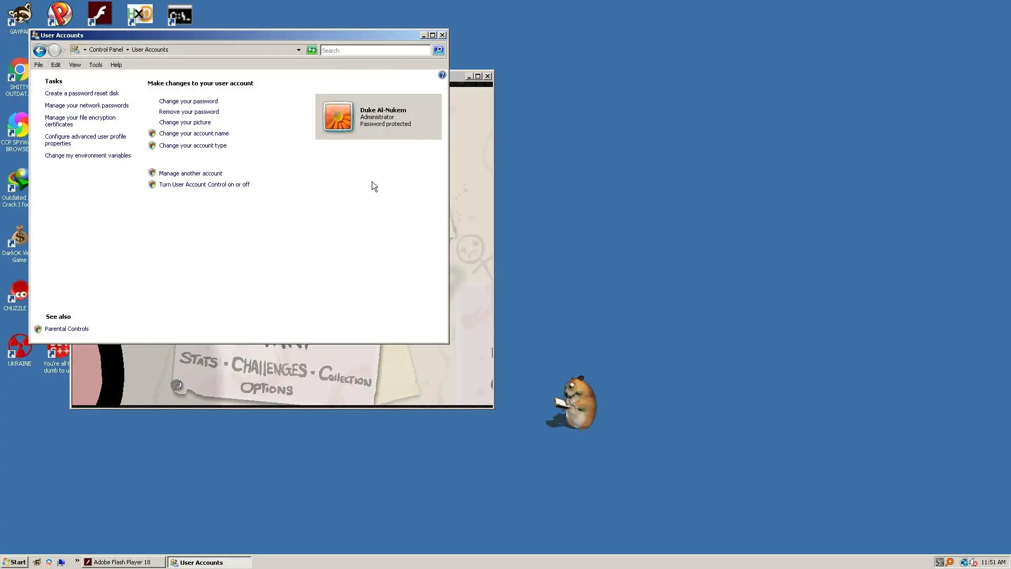1011x569 pixels.
Task: Click Manage another account link
Action: pyautogui.click(x=191, y=173)
